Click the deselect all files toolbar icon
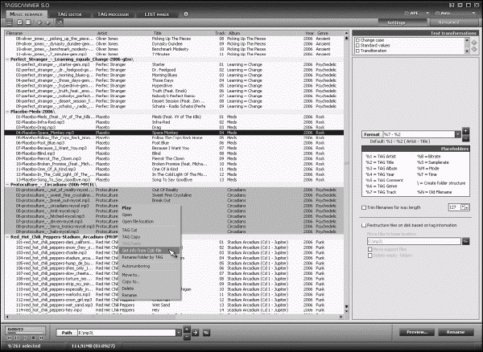This screenshot has width=483, height=352. (28, 23)
